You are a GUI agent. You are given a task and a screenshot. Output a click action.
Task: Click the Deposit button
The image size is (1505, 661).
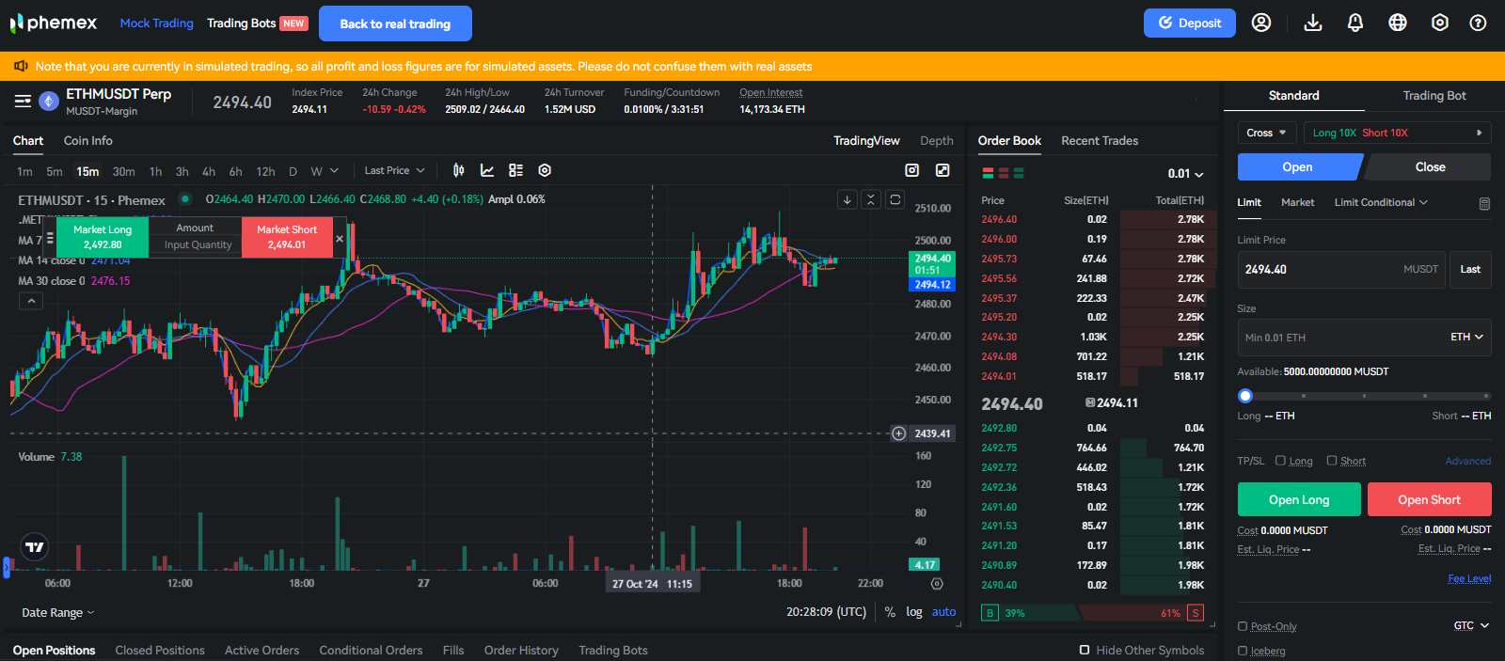tap(1190, 23)
